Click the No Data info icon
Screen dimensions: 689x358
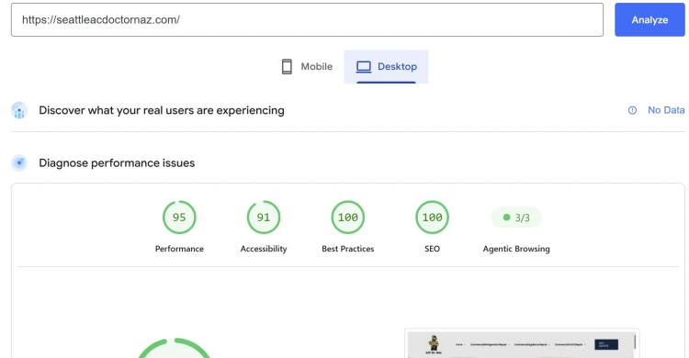(632, 110)
